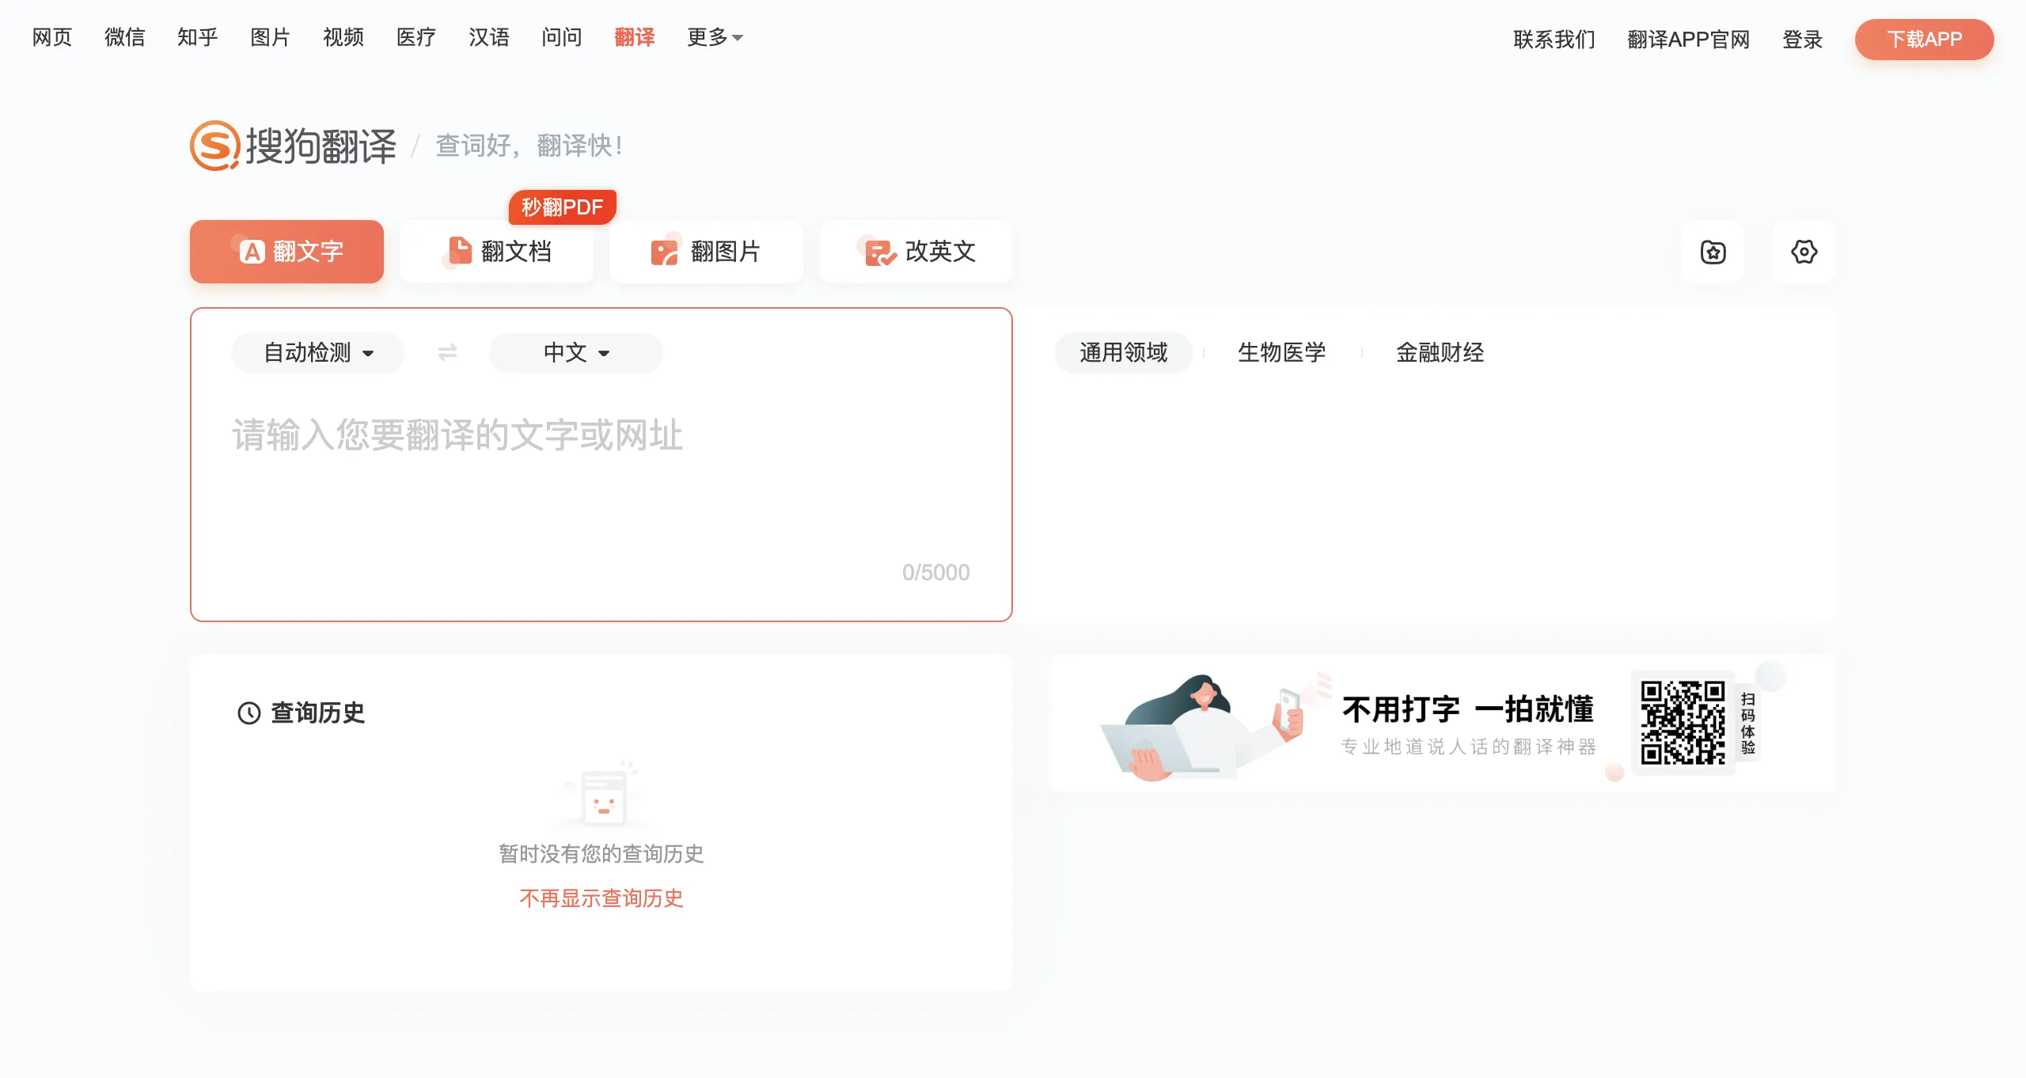This screenshot has width=2026, height=1078.
Task: Switch to the 翻文字 text tab
Action: point(286,252)
